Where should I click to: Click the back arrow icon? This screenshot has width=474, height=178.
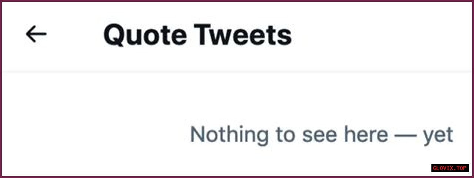click(x=36, y=34)
